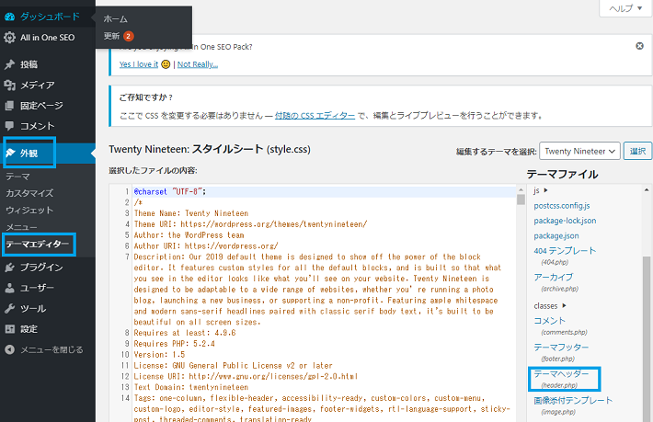653x422 pixels.
Task: Expand the js folder
Action: pos(541,190)
